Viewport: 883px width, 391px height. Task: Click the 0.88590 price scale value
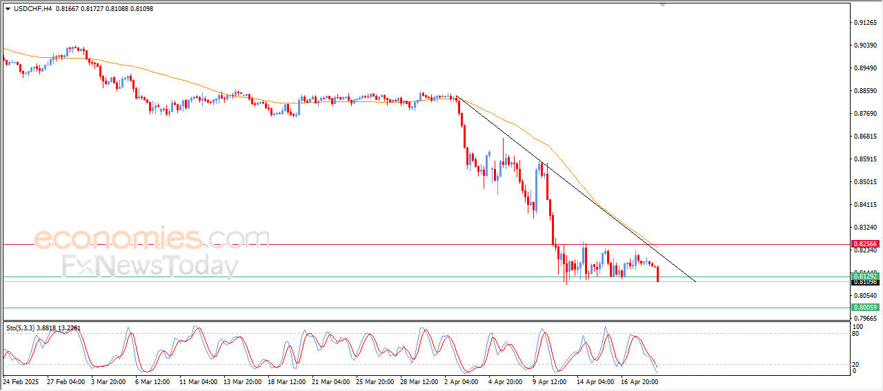(x=864, y=91)
